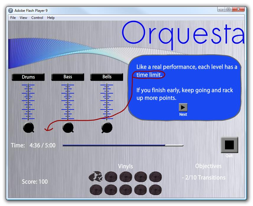Click the Flash Player title bar icon
Viewport: 253px width, 206px height.
point(11,11)
